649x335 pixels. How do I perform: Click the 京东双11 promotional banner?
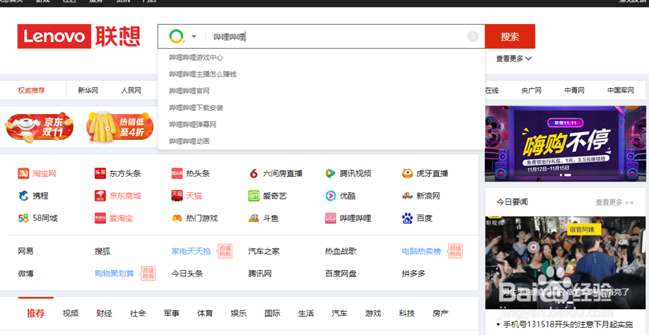pos(40,127)
